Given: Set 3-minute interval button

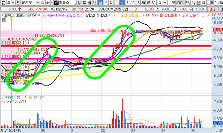Looking at the screenshot, I should (122, 3).
